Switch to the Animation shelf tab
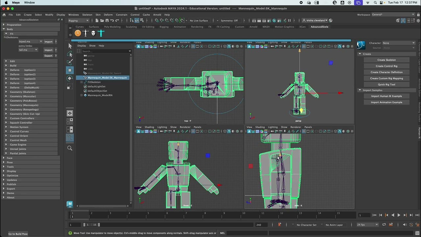This screenshot has width=421, height=237. 180,27
